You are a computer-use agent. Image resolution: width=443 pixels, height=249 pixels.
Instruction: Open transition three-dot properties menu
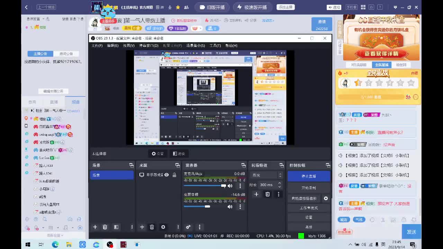279,194
